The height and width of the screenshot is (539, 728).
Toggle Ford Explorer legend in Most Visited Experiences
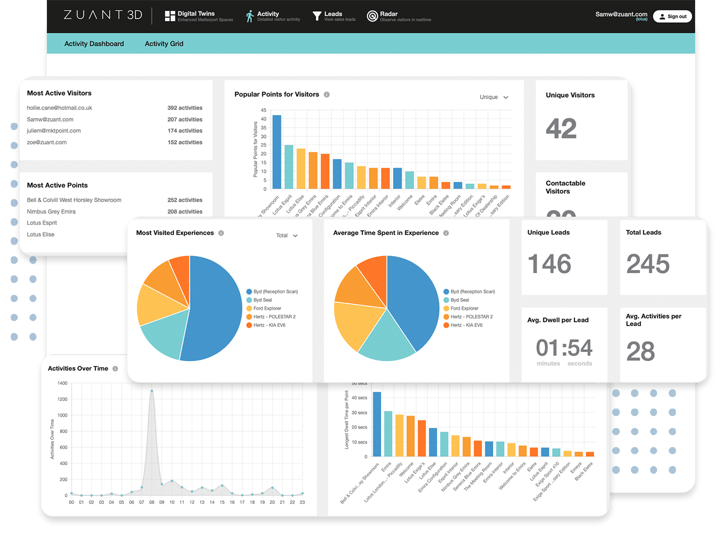coord(264,308)
